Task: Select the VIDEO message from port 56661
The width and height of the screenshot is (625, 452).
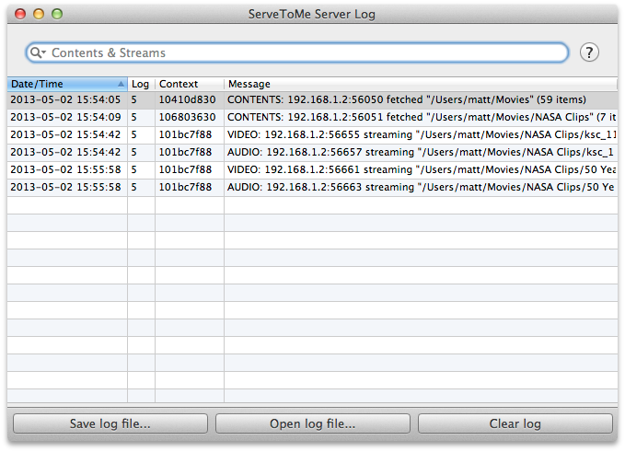Action: pyautogui.click(x=422, y=169)
